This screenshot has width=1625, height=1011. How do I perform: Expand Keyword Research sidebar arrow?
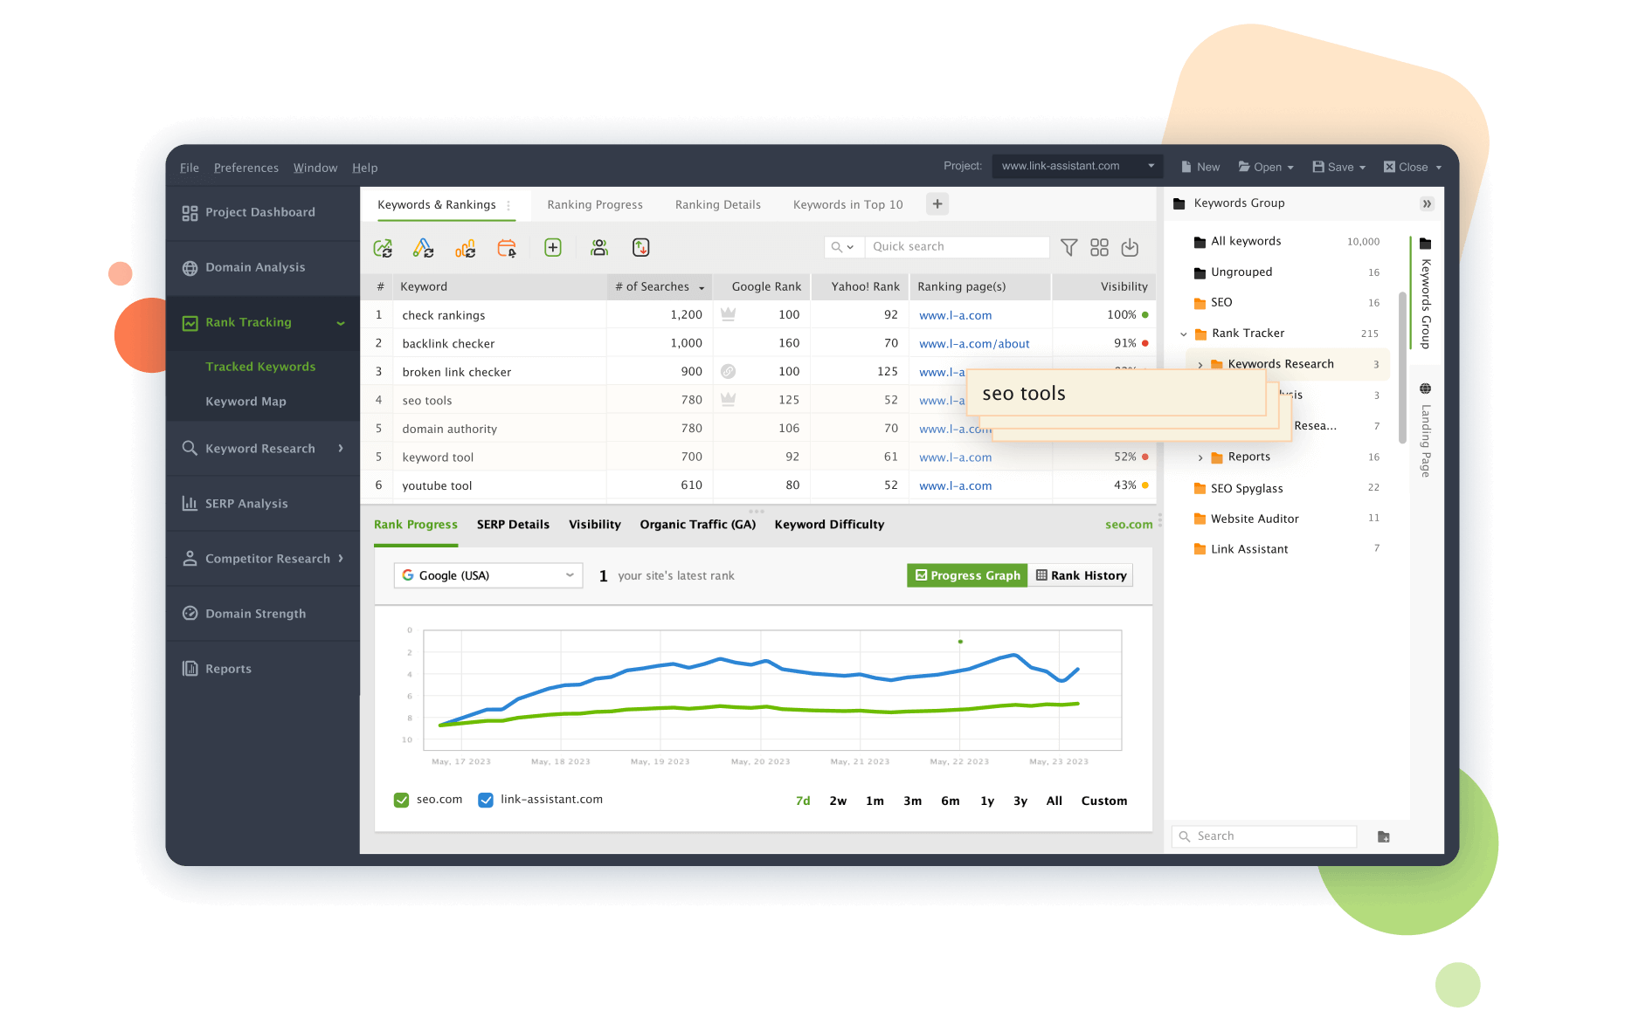[x=341, y=448]
